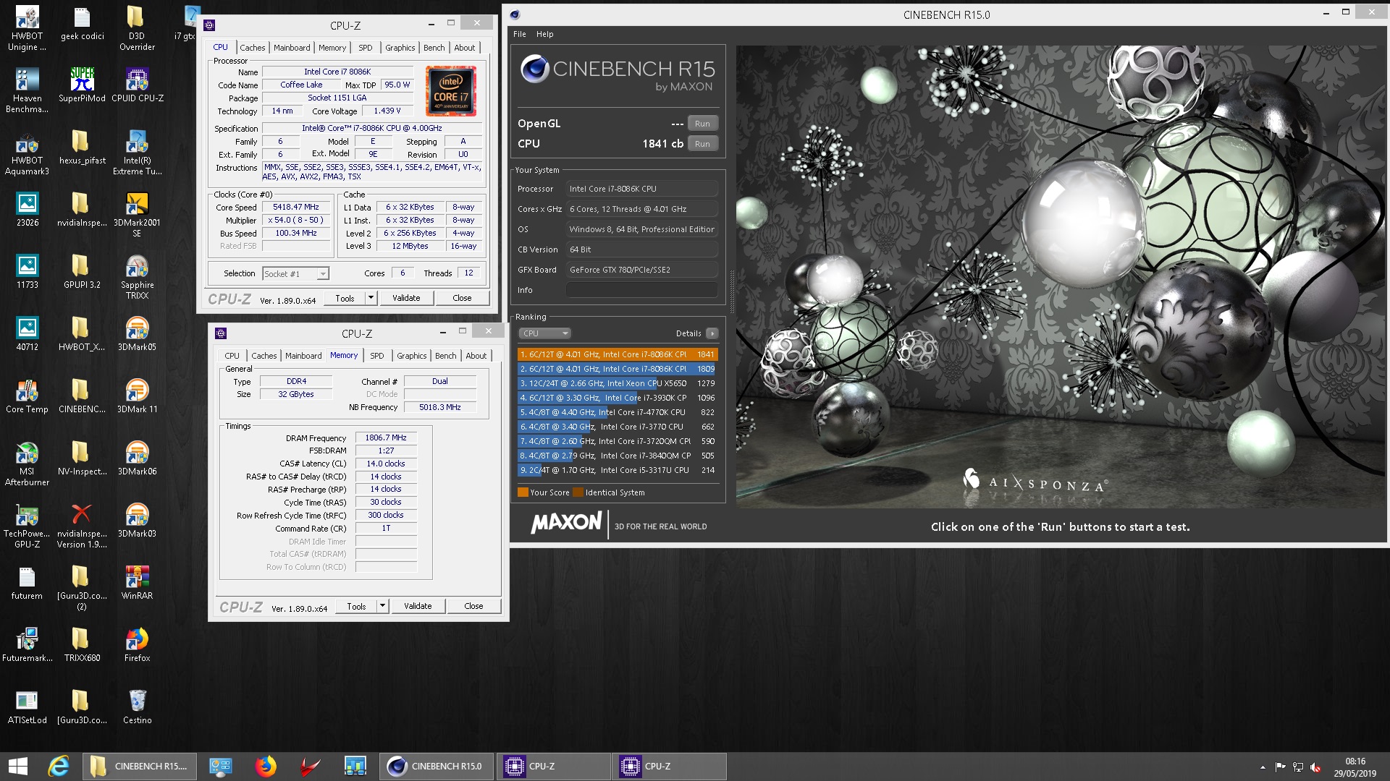
Task: Open MSI Afterburner shortcut
Action: point(27,464)
